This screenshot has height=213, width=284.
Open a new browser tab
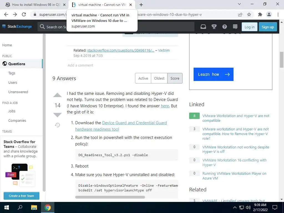(141, 5)
